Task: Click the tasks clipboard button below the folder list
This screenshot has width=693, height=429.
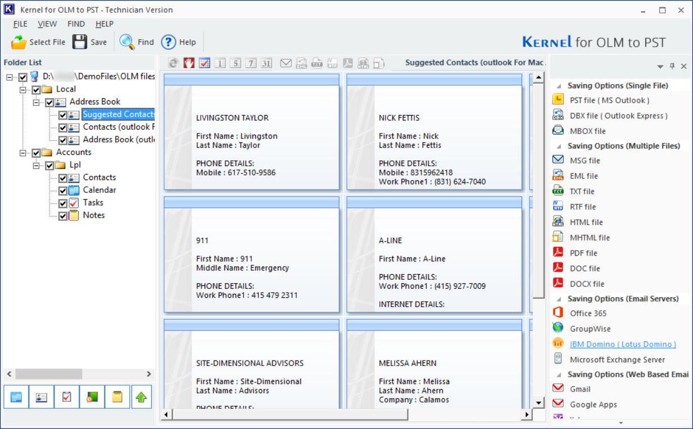Action: coord(67,397)
